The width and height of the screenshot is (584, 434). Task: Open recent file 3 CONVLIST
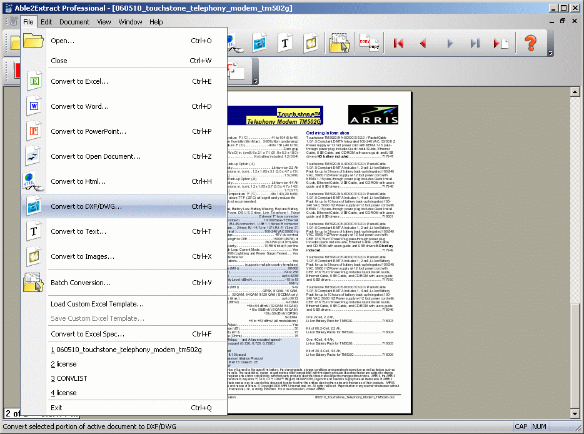click(x=69, y=378)
